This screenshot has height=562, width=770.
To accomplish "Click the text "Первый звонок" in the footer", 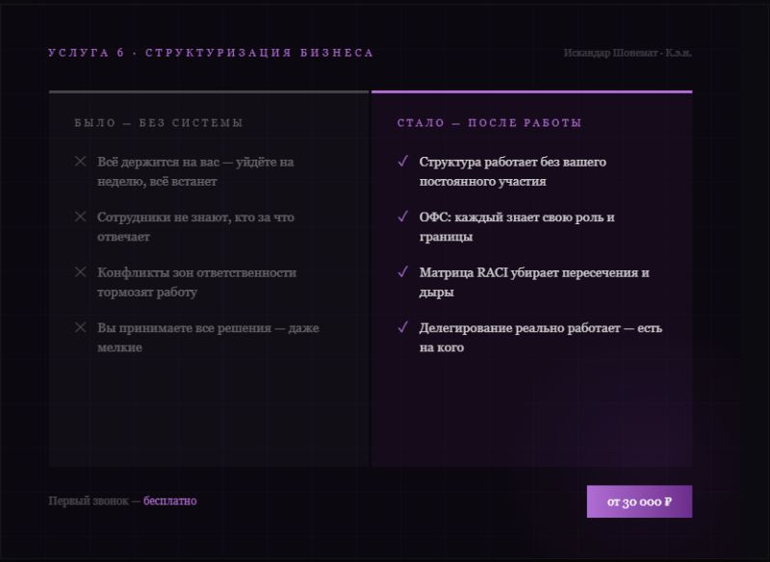I will [88, 501].
